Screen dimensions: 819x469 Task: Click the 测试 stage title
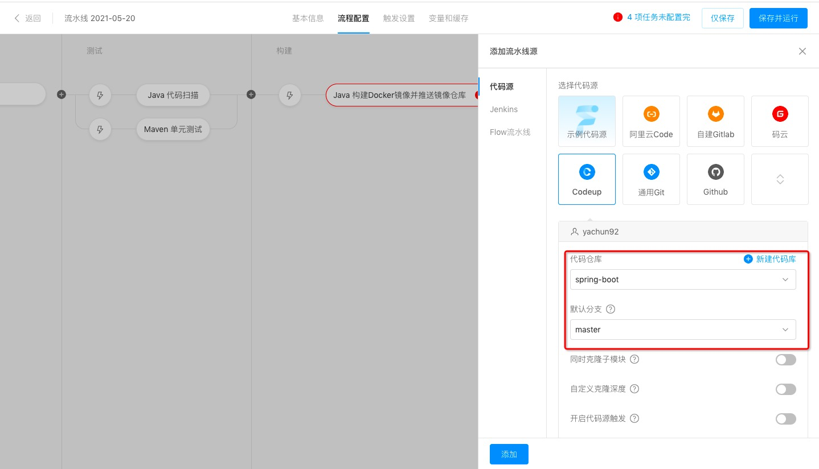coord(95,51)
